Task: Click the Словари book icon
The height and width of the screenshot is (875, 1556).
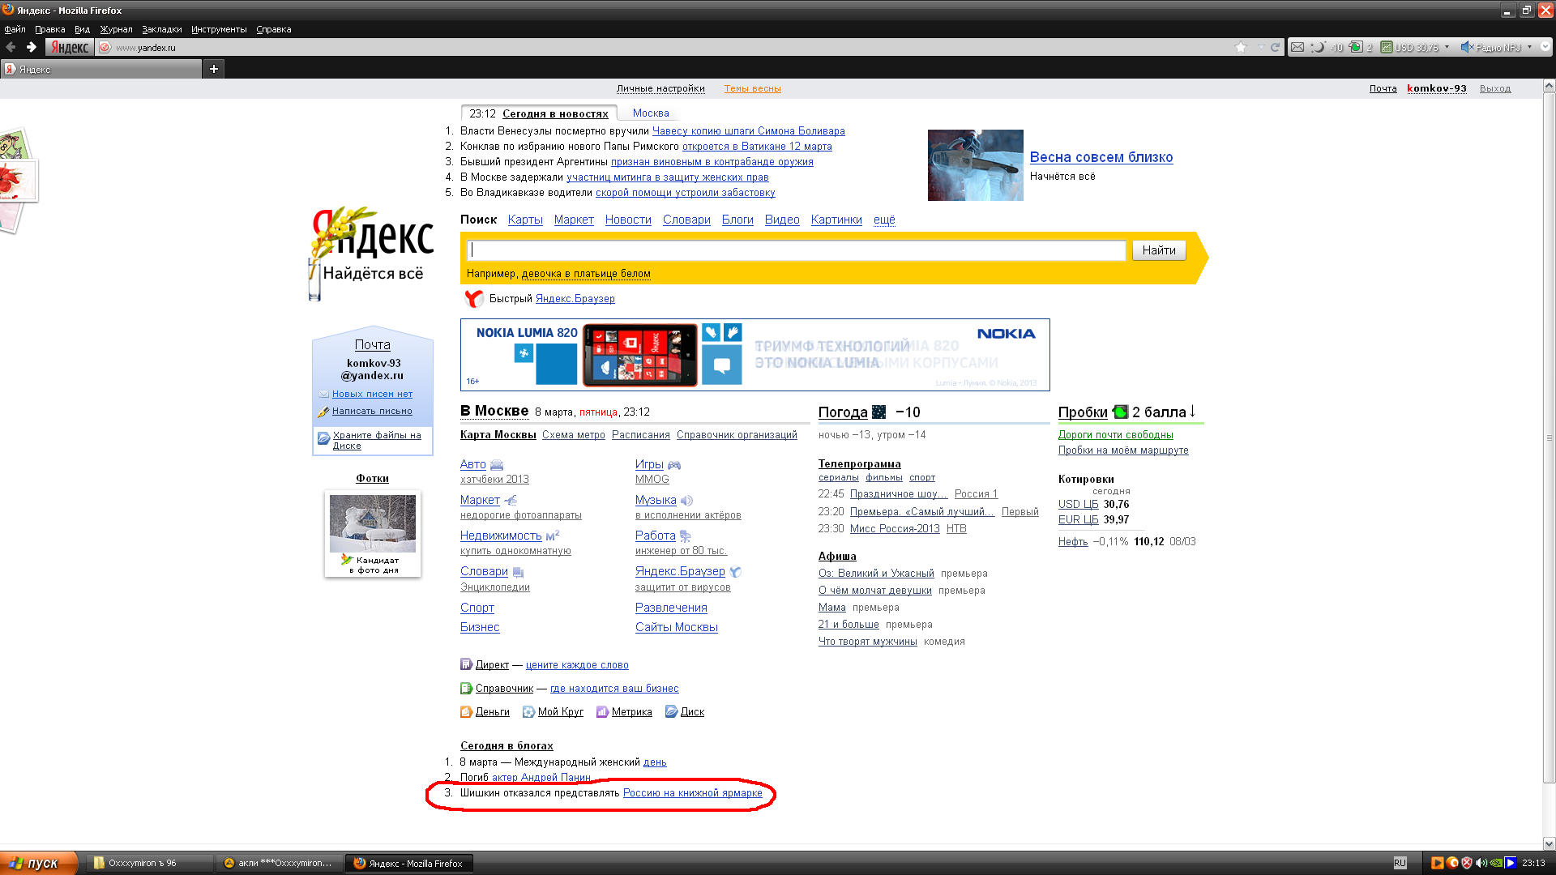Action: click(519, 572)
